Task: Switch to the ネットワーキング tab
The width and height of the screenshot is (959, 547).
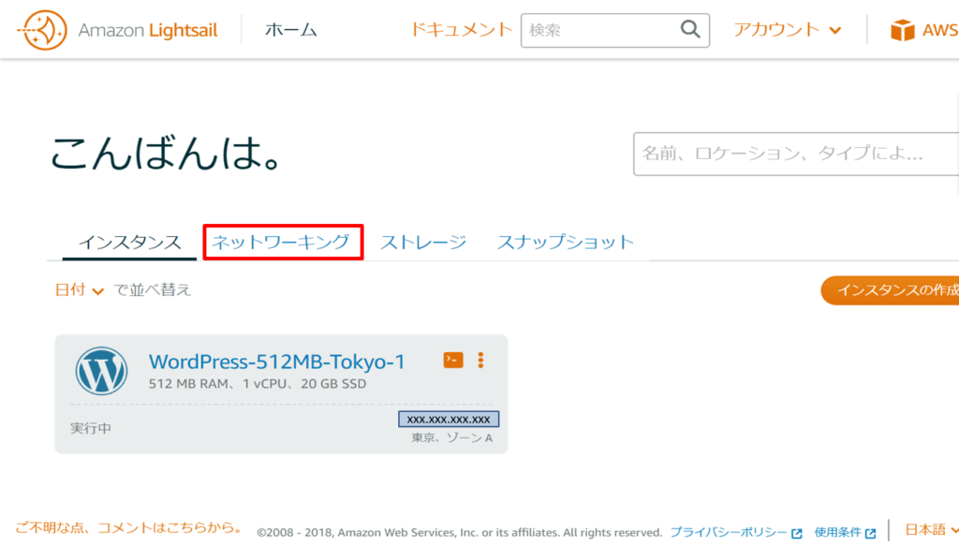Action: pos(281,243)
